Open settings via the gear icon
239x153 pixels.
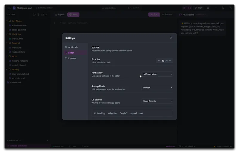208,8
